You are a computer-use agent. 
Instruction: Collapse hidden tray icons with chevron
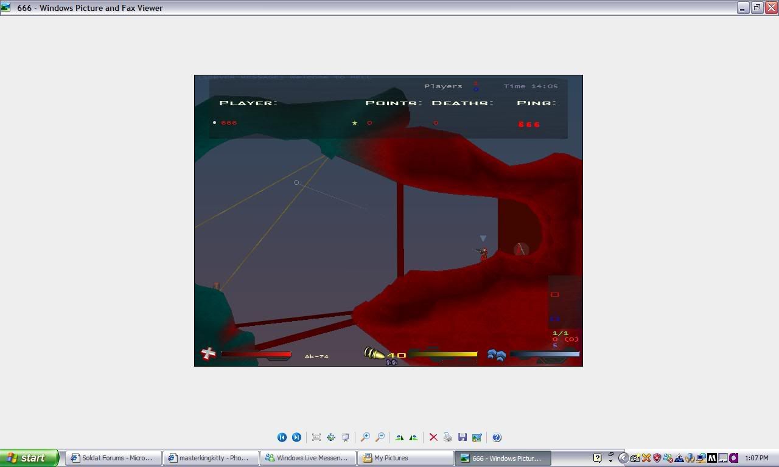[x=623, y=458]
